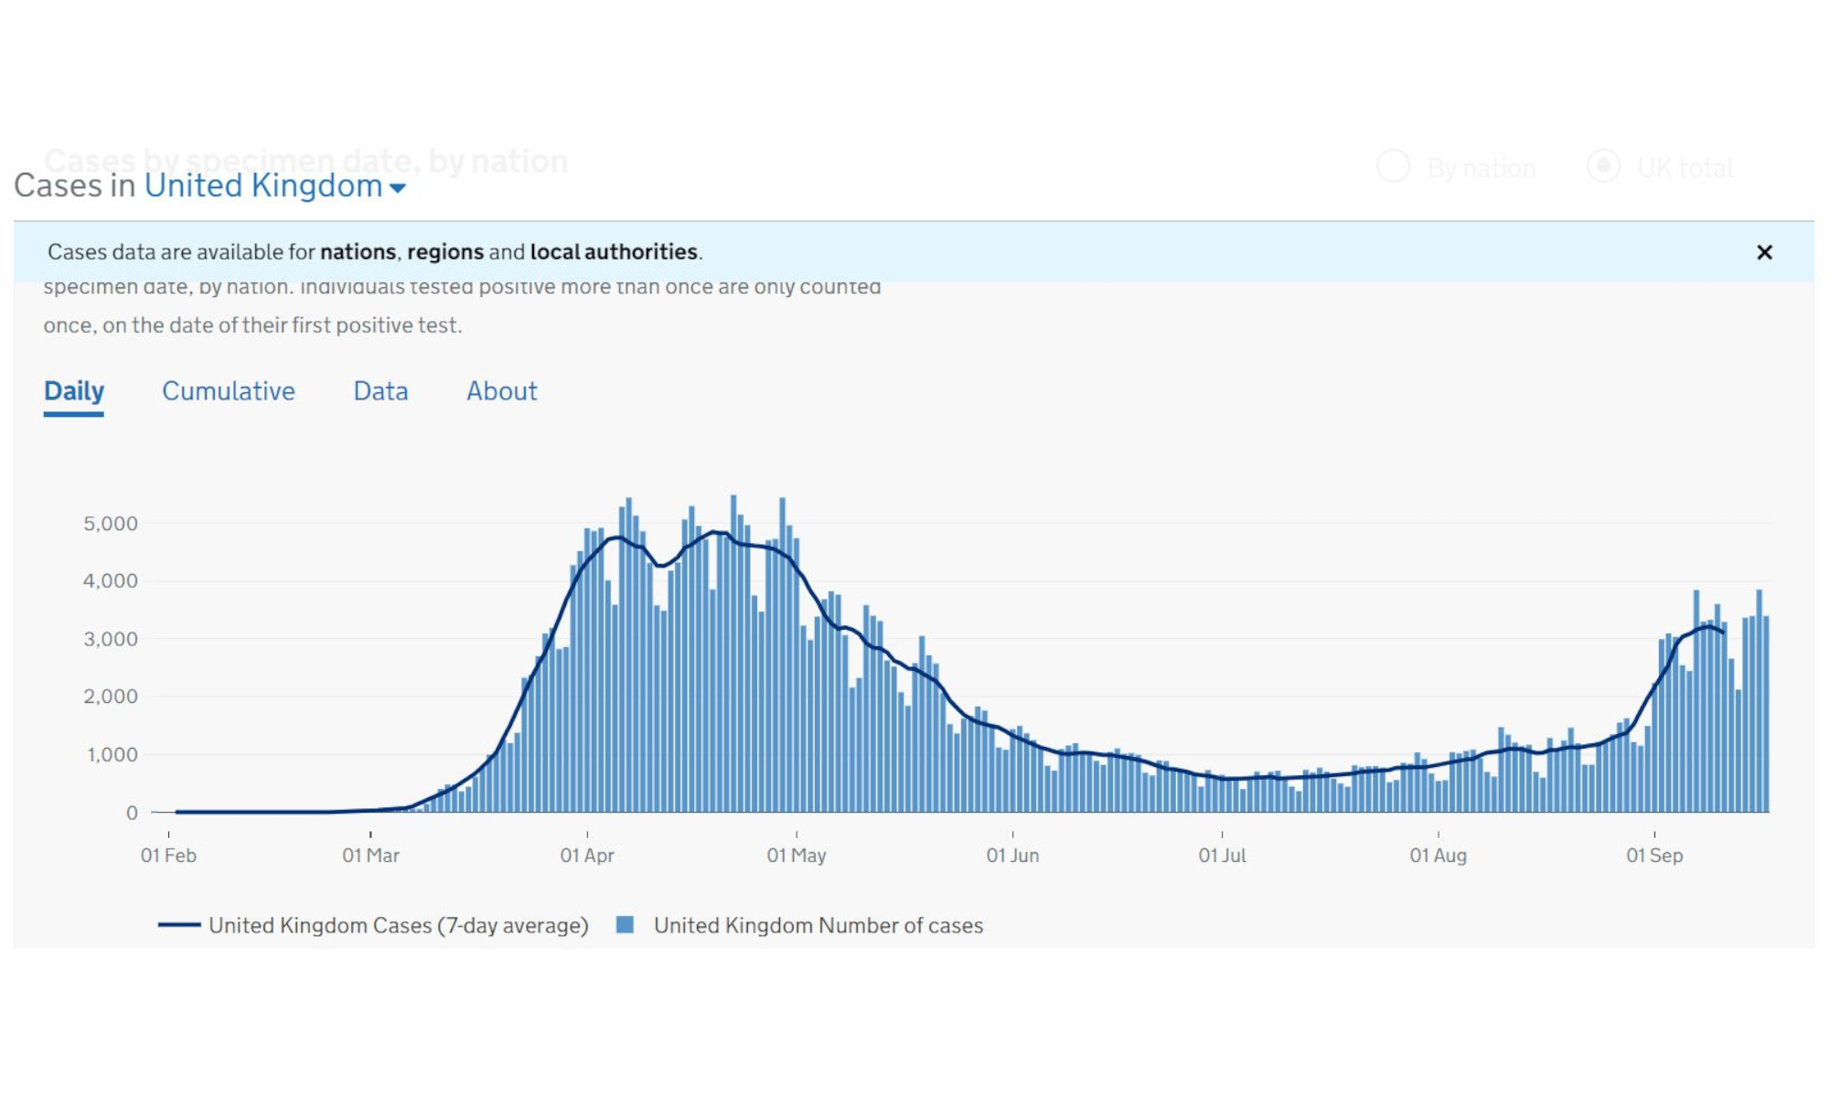
Task: Click the 'United Kingdom Cases (7-day average)' legend label
Action: 399,925
